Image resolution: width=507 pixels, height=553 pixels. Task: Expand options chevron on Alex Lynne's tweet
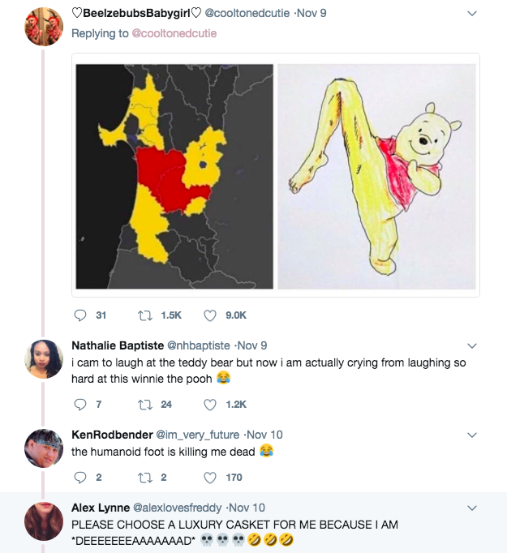click(473, 508)
